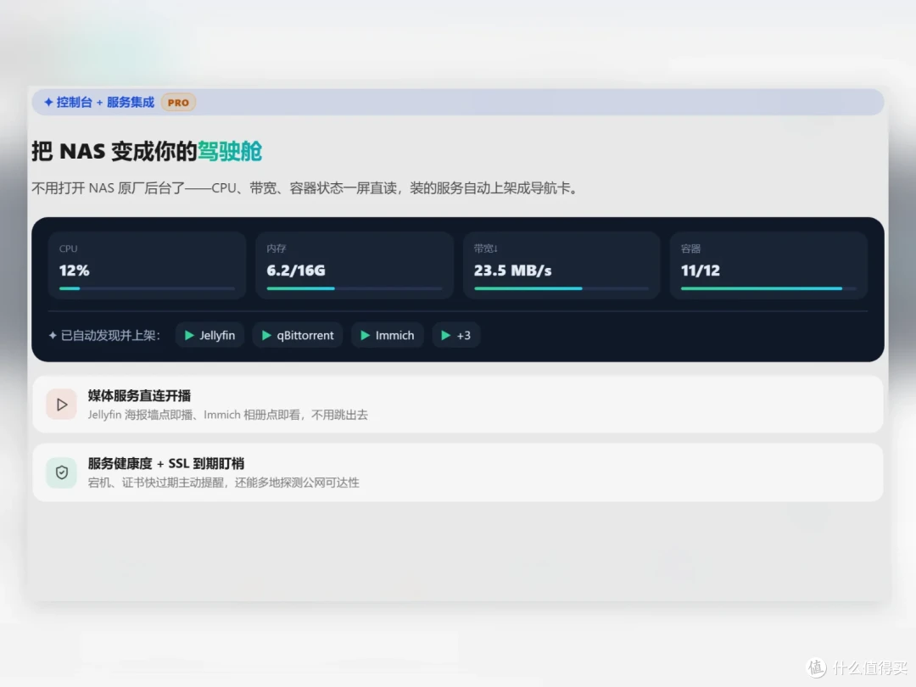916x687 pixels.
Task: Click the value 12%
Action: tap(74, 271)
